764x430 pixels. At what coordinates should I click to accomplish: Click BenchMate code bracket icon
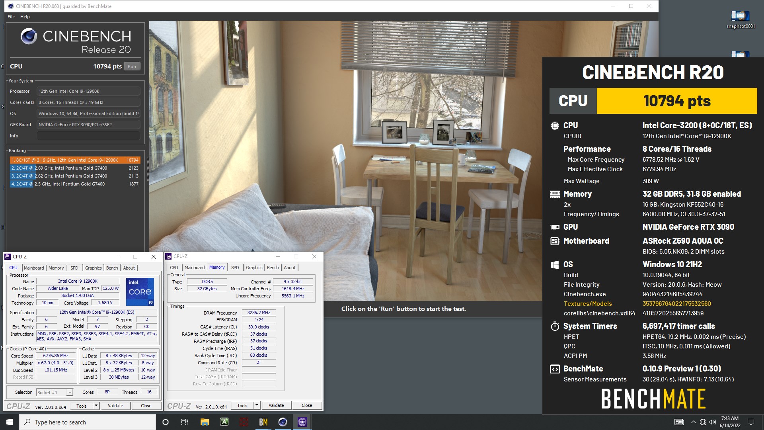[x=555, y=369]
